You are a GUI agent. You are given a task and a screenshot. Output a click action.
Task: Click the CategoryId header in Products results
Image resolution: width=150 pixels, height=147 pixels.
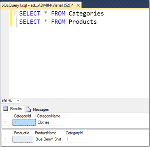point(76,133)
